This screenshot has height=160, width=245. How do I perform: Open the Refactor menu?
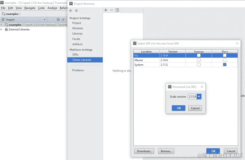click(x=63, y=8)
